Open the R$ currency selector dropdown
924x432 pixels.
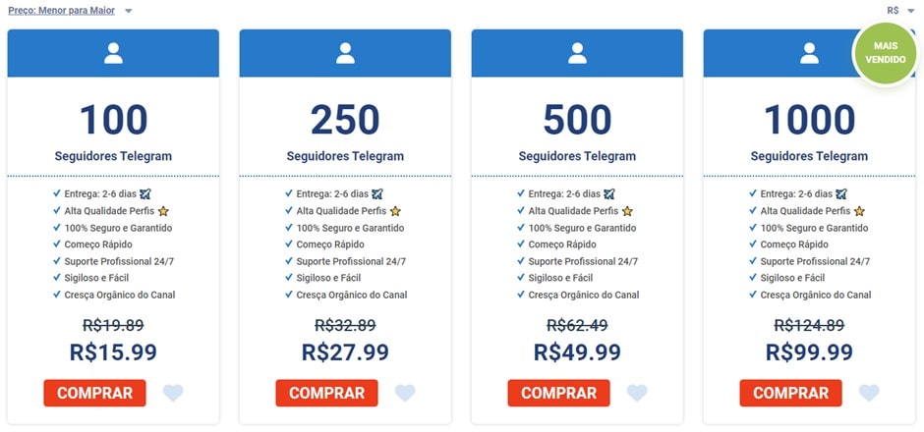coord(900,11)
